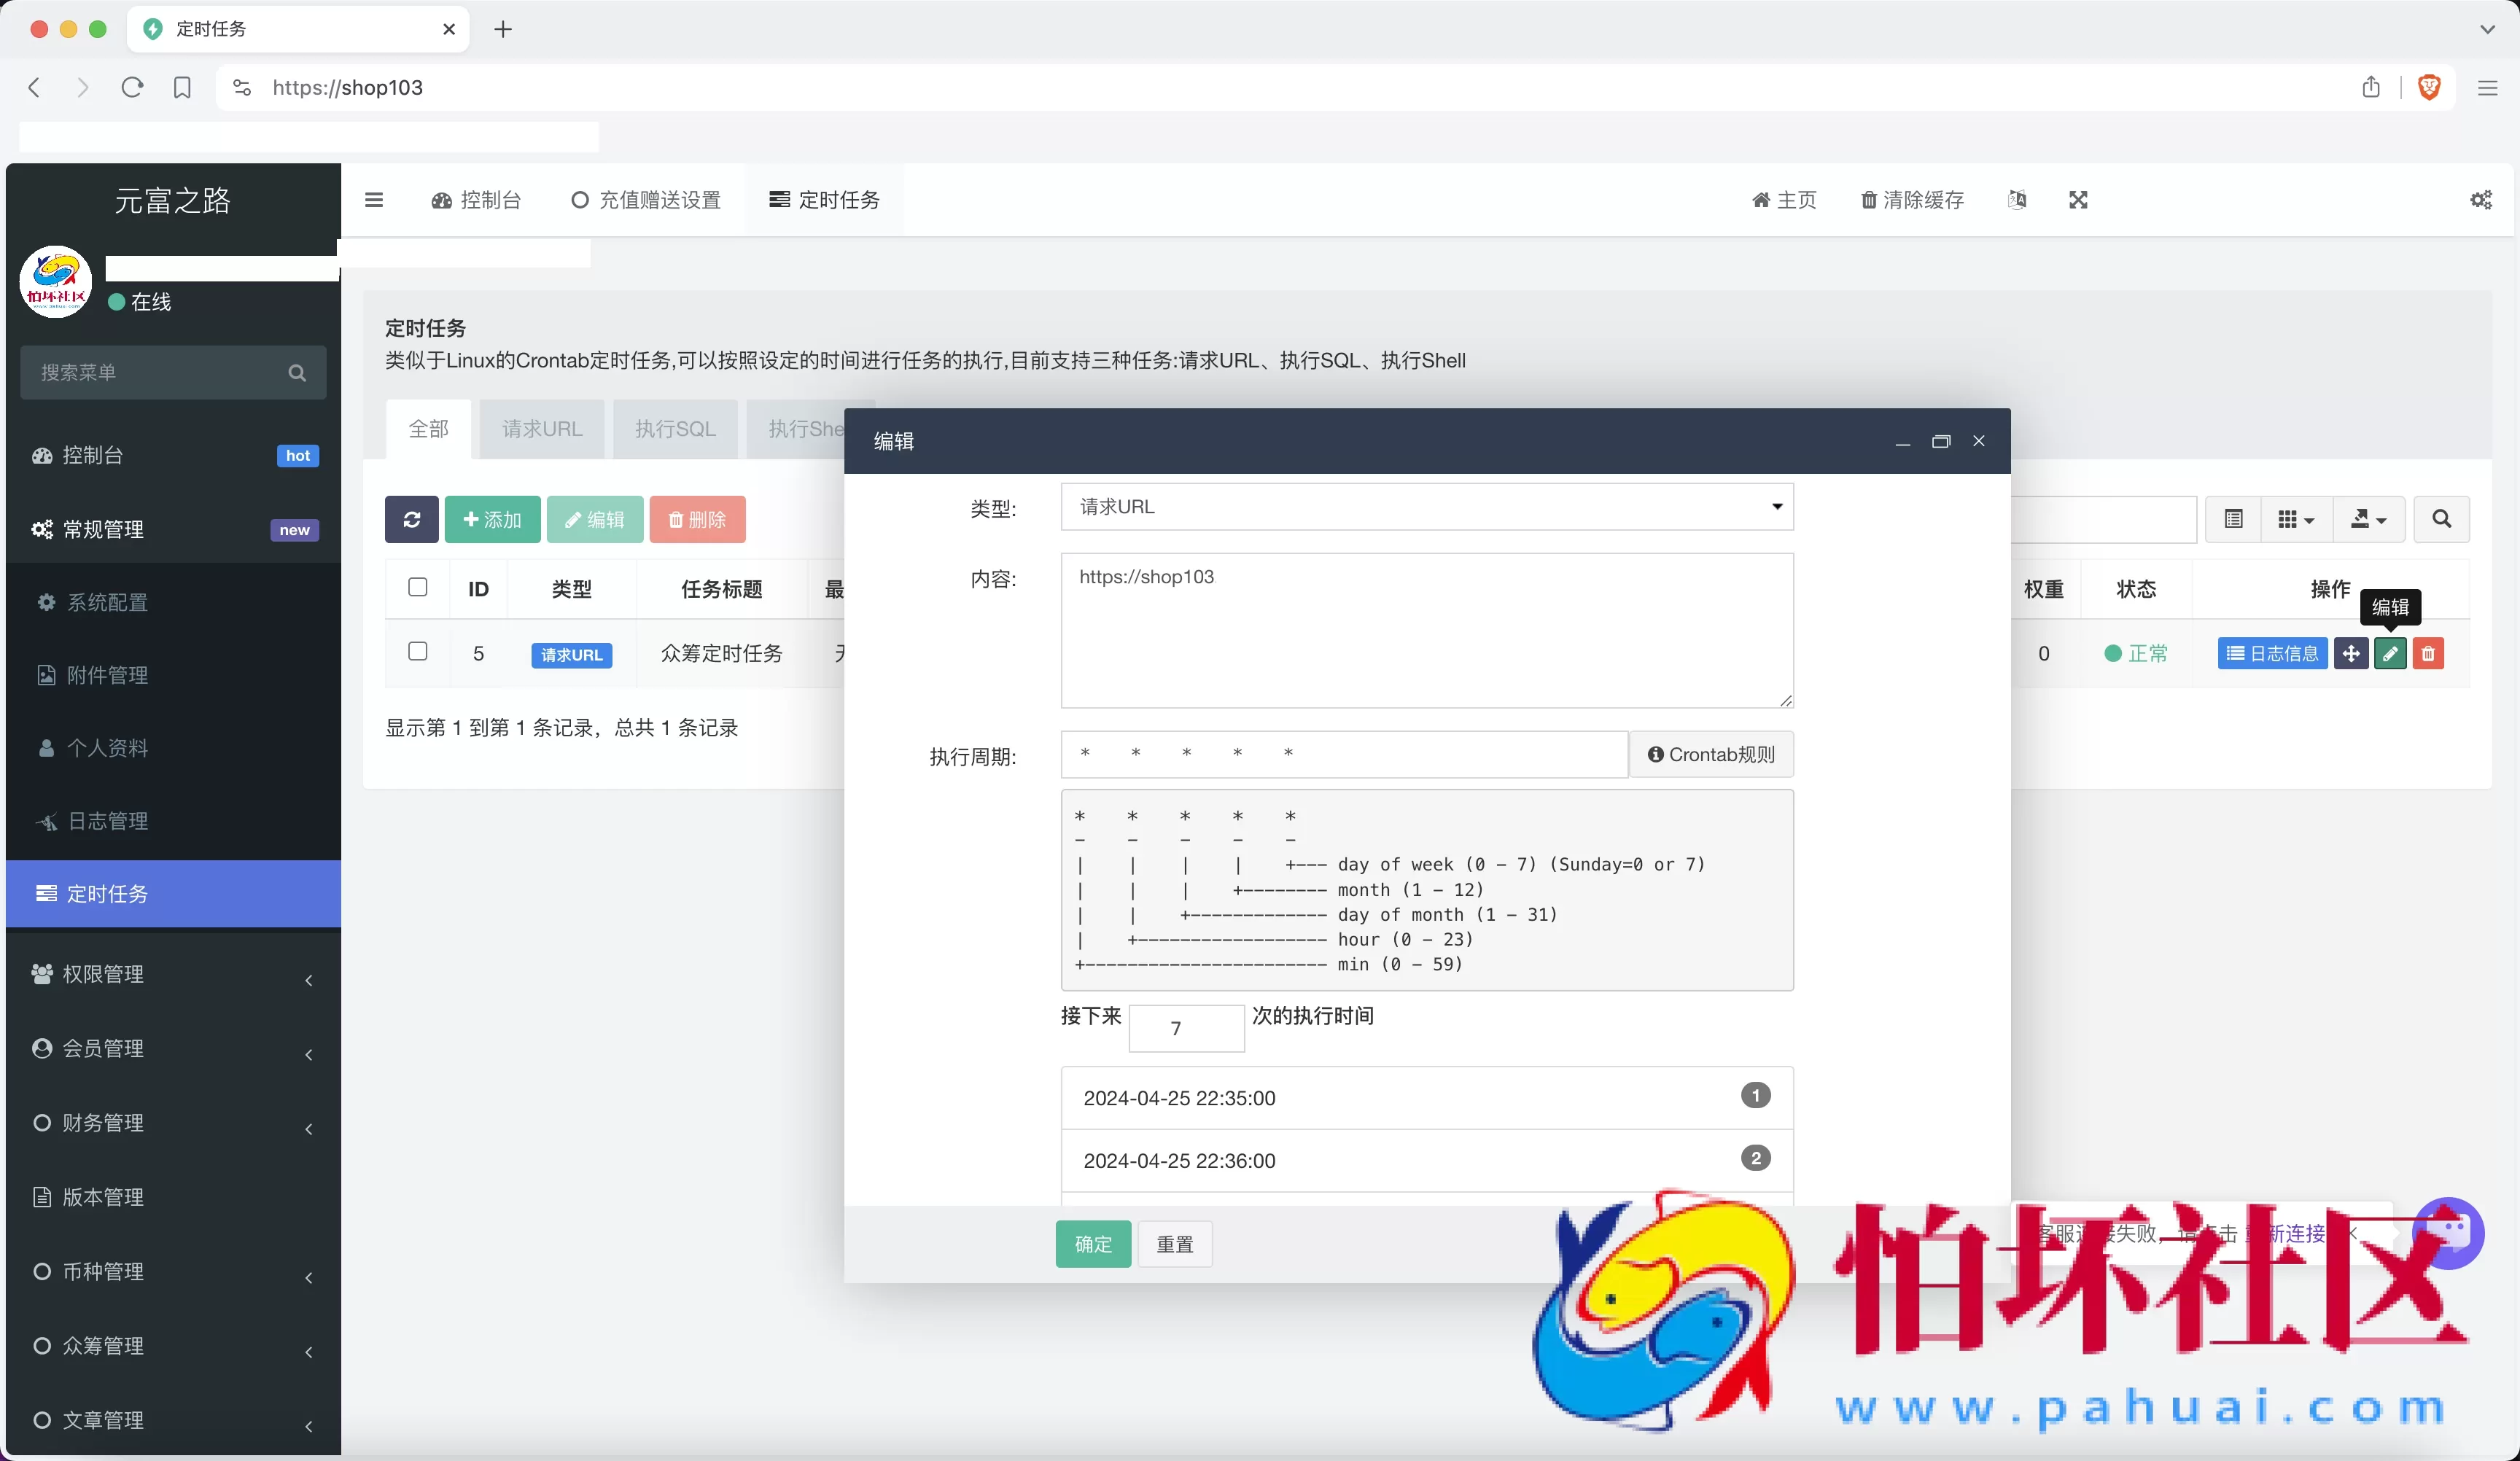Viewport: 2520px width, 1461px height.
Task: Open the search icon in table toolbar
Action: coord(2441,519)
